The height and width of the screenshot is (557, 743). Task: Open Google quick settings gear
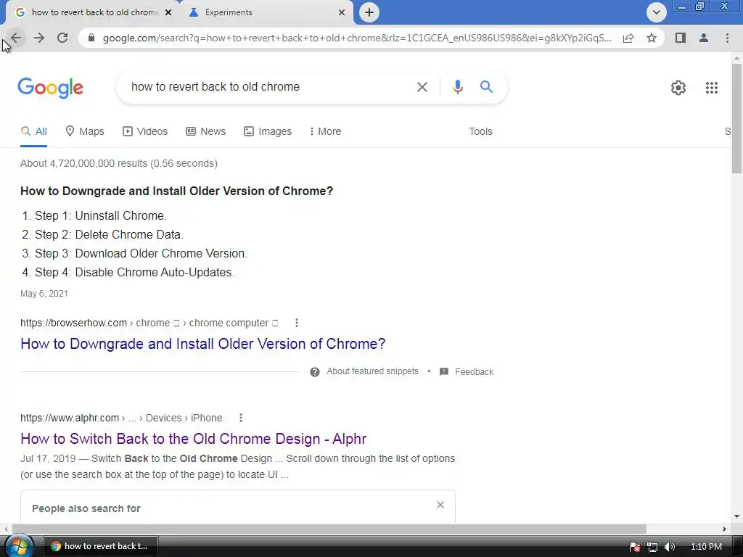pos(678,88)
